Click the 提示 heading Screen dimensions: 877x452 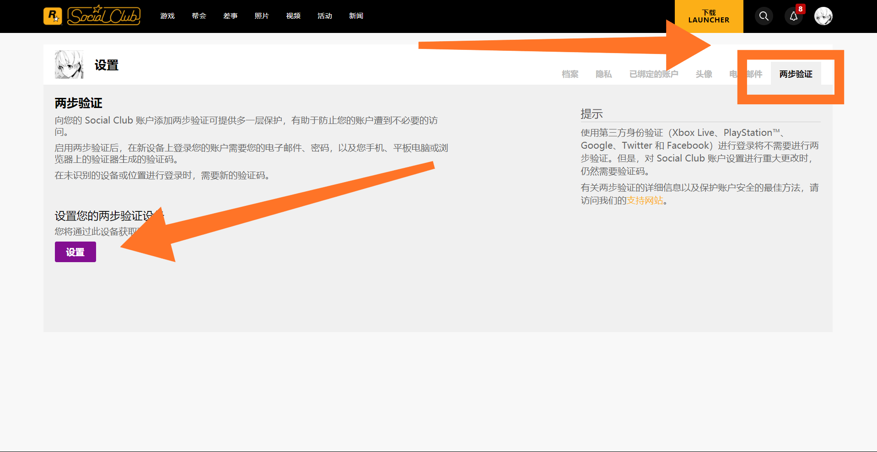pyautogui.click(x=592, y=114)
